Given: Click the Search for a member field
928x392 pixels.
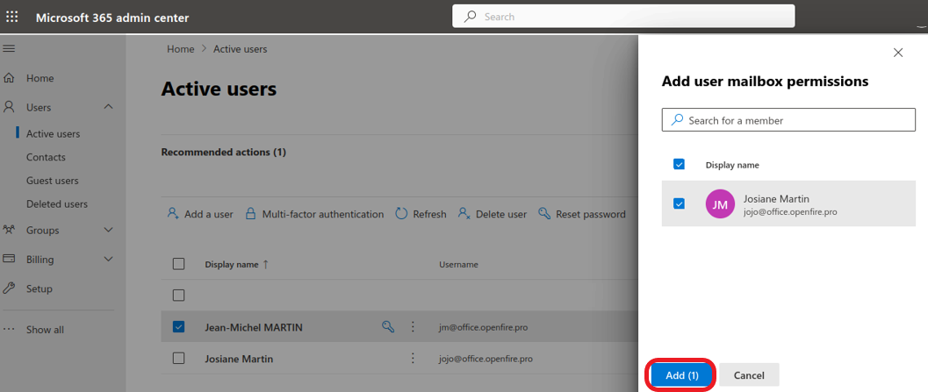Looking at the screenshot, I should (788, 120).
